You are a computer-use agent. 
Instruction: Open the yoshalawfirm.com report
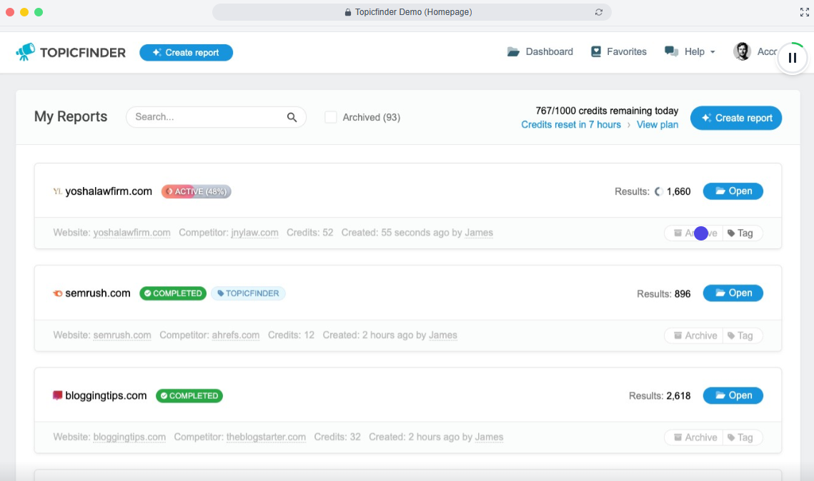pyautogui.click(x=733, y=191)
